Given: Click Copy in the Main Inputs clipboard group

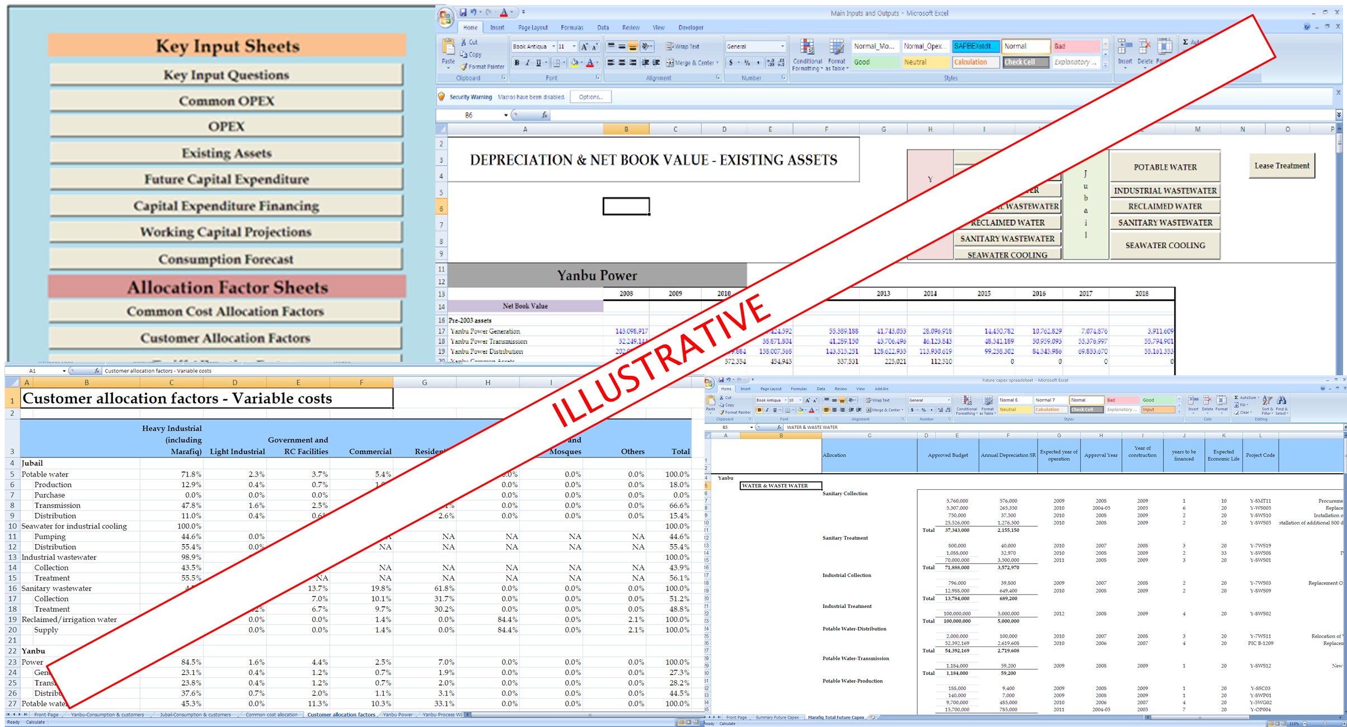Looking at the screenshot, I should click(x=471, y=54).
